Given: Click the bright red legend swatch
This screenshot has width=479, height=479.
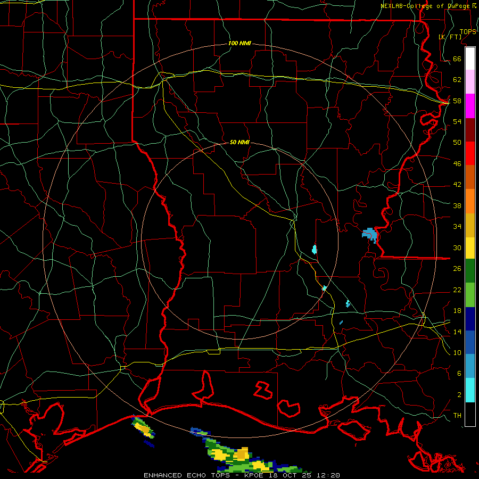Looking at the screenshot, I should tap(470, 153).
